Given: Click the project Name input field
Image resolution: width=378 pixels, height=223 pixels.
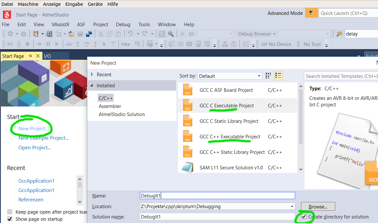Looking at the screenshot, I should [x=217, y=196].
